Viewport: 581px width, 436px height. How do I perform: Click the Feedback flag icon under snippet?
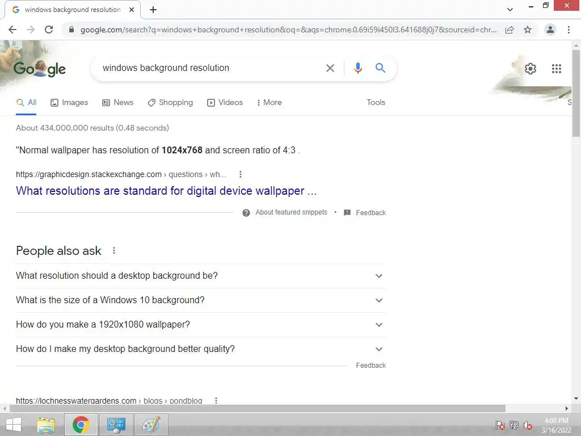pos(347,212)
